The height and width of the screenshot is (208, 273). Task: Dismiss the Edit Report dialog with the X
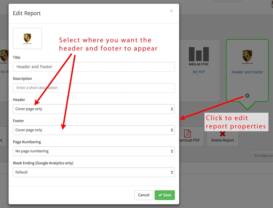(171, 11)
